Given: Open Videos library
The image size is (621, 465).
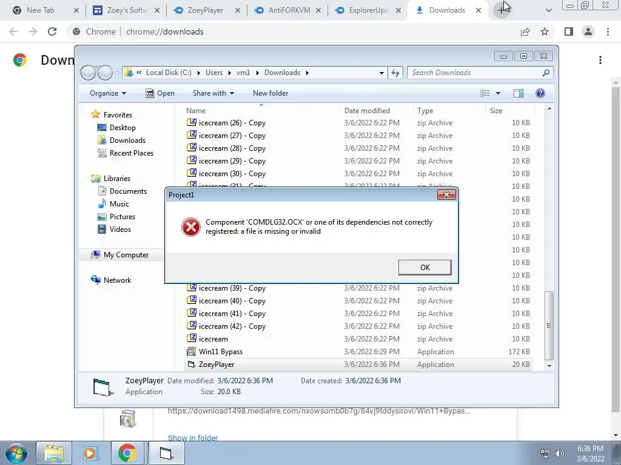Looking at the screenshot, I should (x=120, y=229).
